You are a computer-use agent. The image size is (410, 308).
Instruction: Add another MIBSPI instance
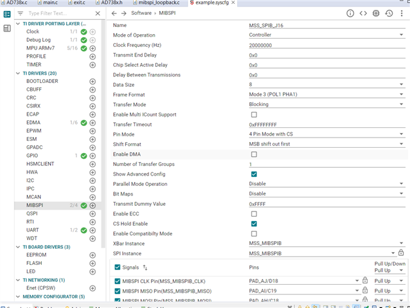pyautogui.click(x=93, y=206)
